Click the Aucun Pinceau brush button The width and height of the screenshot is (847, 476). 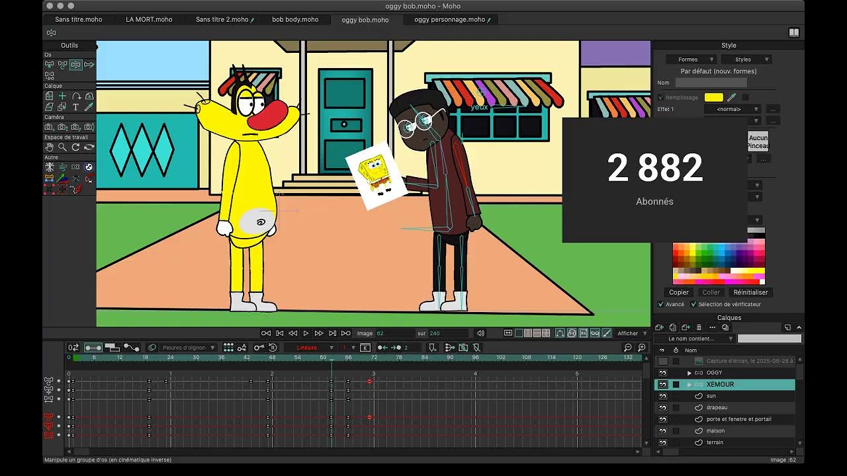click(x=758, y=141)
